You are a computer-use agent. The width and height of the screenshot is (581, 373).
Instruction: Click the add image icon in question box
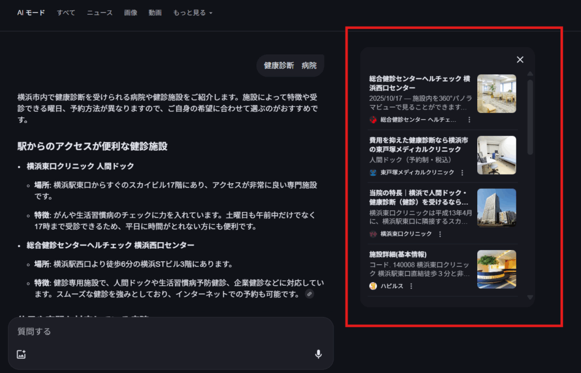click(21, 354)
